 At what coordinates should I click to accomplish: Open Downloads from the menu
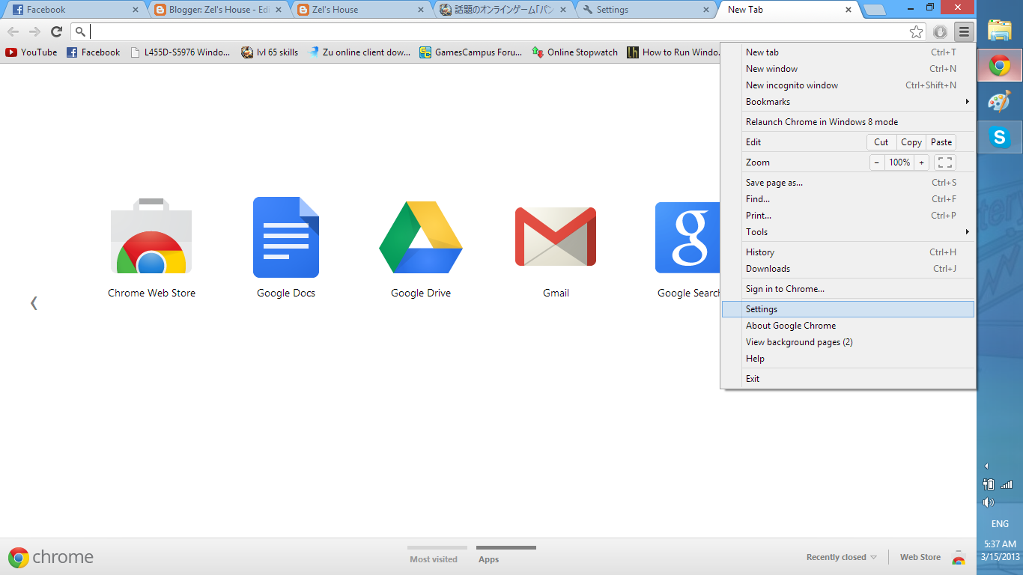pyautogui.click(x=849, y=269)
